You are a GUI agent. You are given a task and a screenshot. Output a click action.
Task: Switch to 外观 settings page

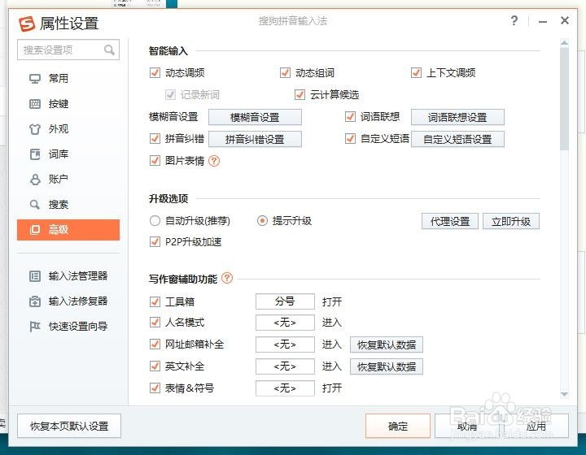click(x=68, y=129)
